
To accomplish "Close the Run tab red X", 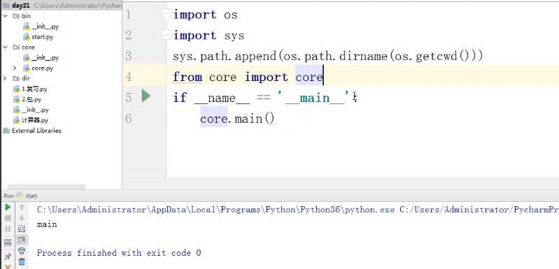I will [x=8, y=266].
